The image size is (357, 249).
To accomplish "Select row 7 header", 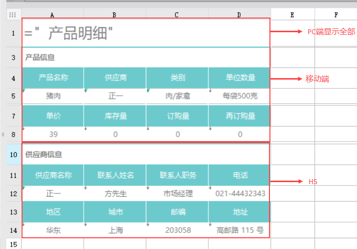I will [x=13, y=116].
